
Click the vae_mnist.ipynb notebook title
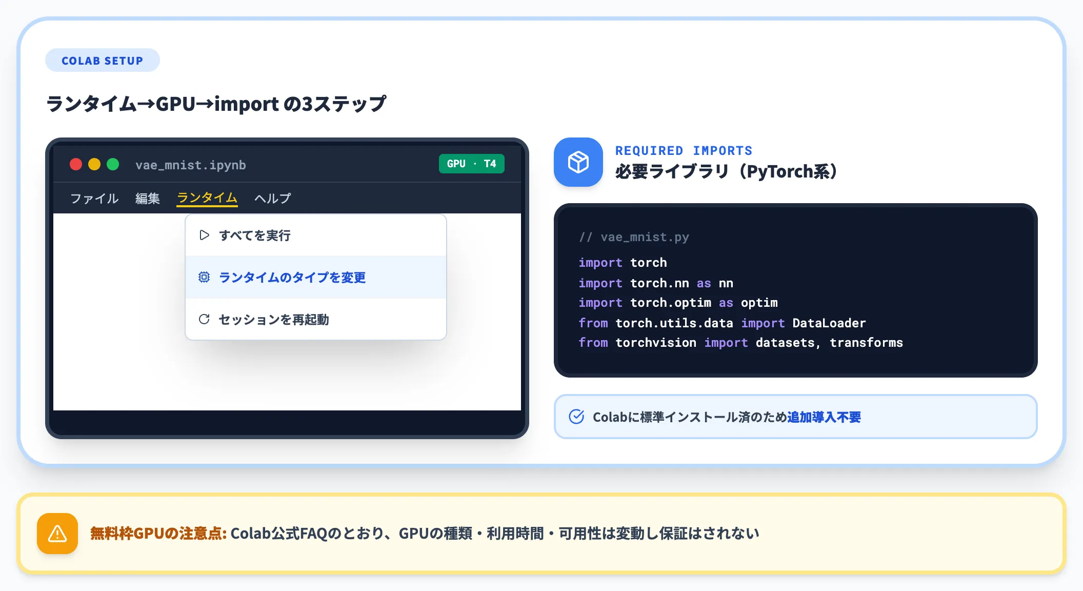[x=191, y=165]
